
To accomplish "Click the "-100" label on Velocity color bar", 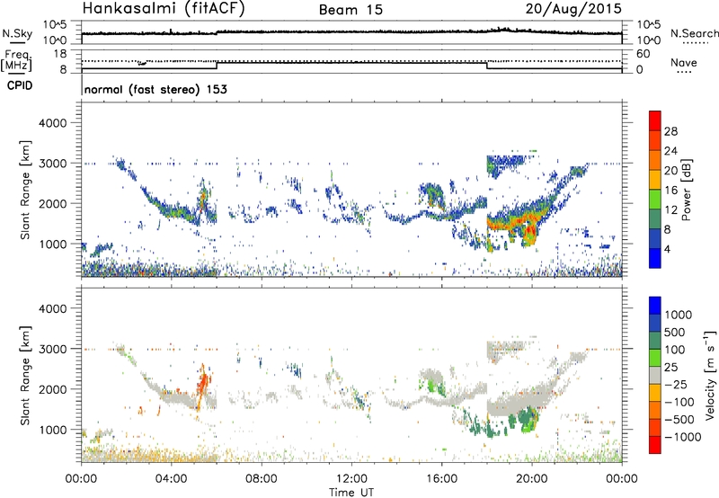I will (678, 402).
